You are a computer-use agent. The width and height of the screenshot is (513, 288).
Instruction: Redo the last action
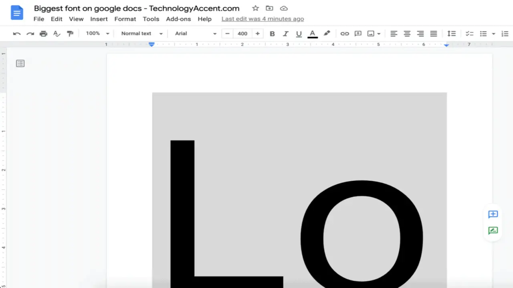(30, 34)
